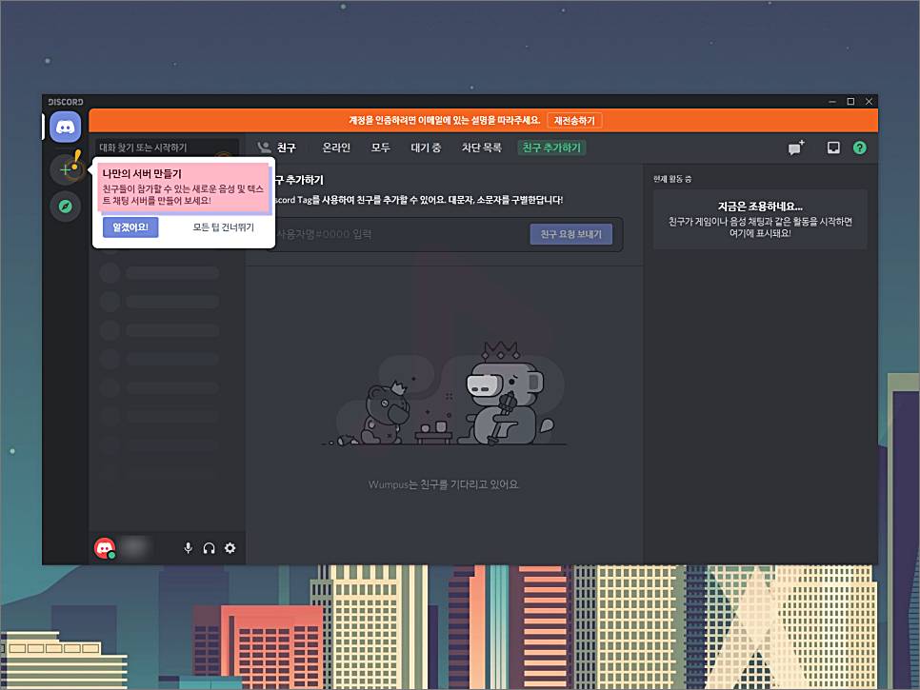This screenshot has height=690, width=920.
Task: Select the 온라인 tab
Action: (336, 148)
